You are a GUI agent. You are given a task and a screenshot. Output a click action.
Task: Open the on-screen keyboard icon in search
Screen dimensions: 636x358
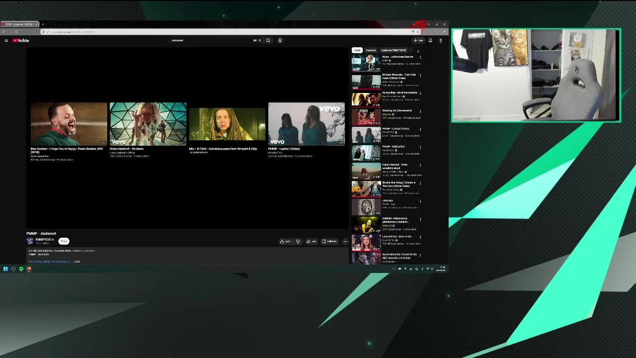pyautogui.click(x=255, y=40)
